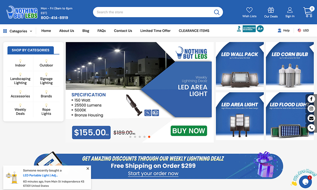Click the email envelope side icon

click(311, 118)
